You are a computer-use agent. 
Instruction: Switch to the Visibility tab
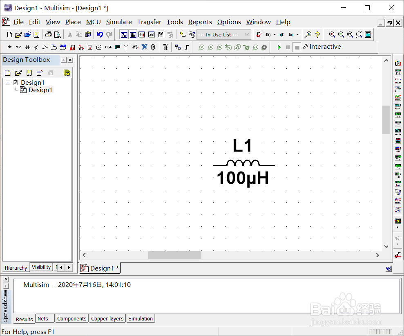point(41,267)
